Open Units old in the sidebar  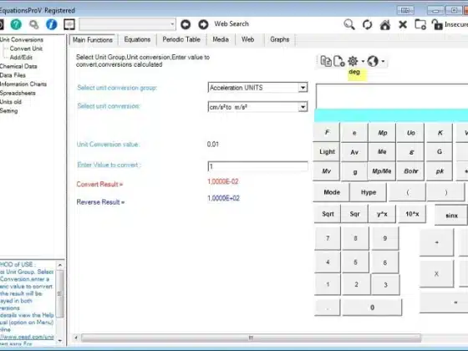[x=11, y=102]
